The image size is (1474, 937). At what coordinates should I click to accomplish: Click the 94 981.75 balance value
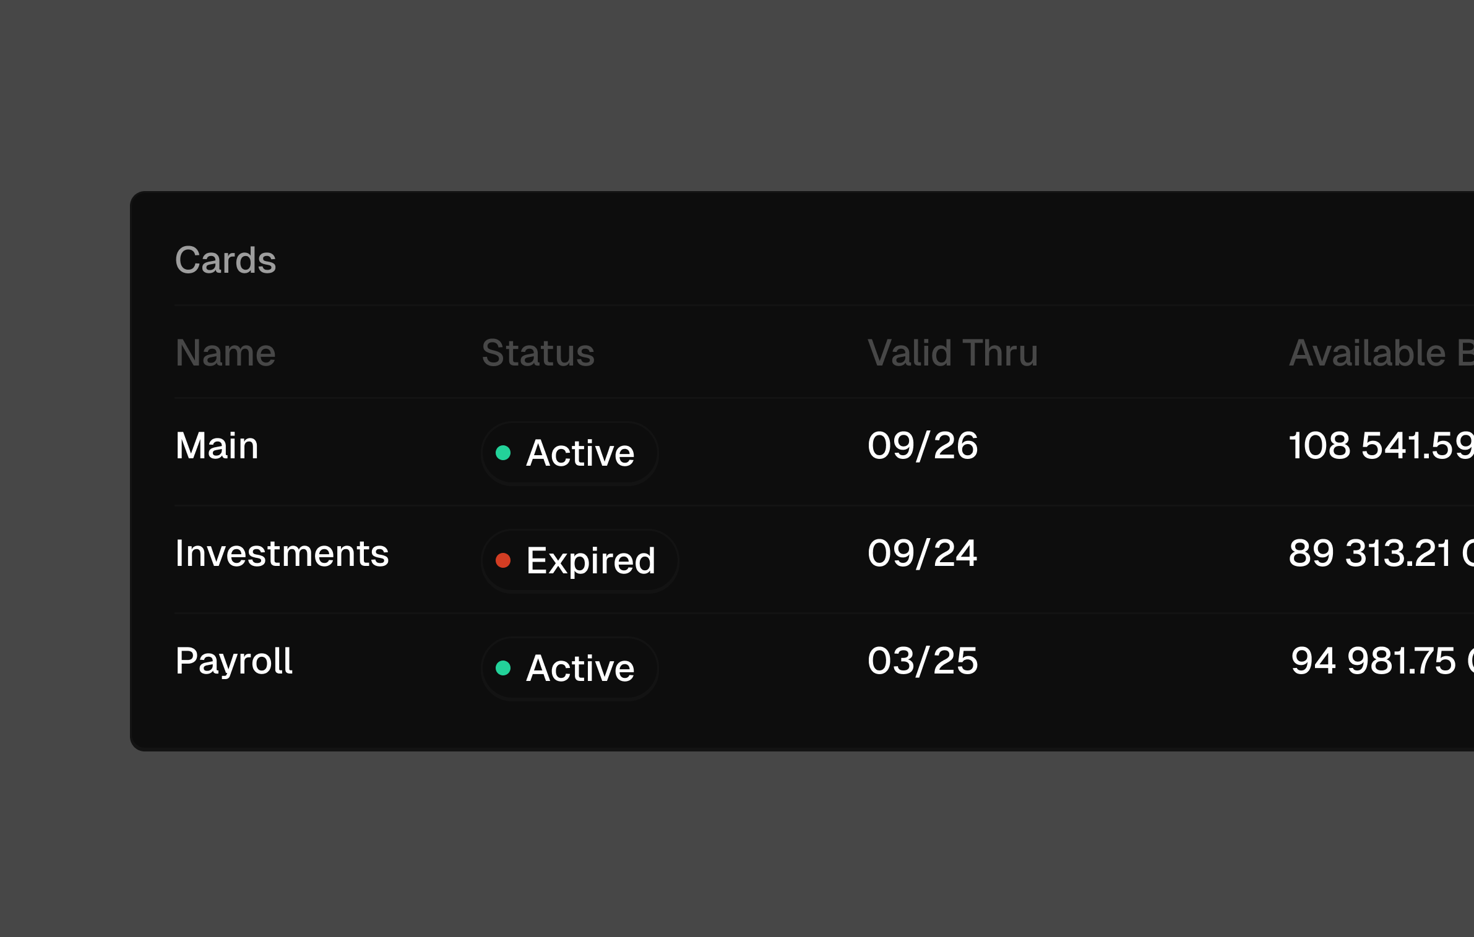click(x=1373, y=661)
